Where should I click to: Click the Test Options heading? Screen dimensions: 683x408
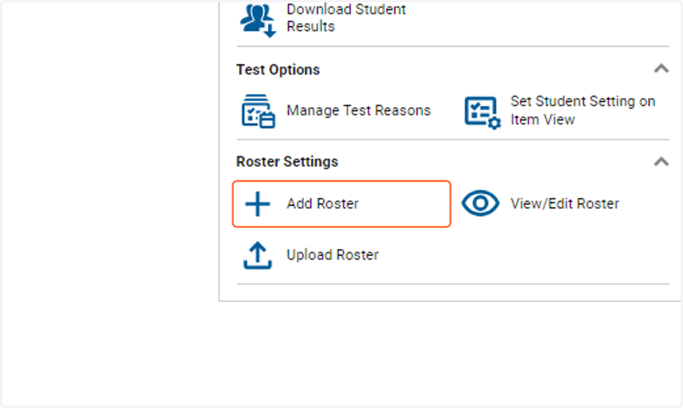pos(278,70)
